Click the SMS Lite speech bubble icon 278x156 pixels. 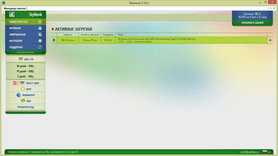click(20, 59)
